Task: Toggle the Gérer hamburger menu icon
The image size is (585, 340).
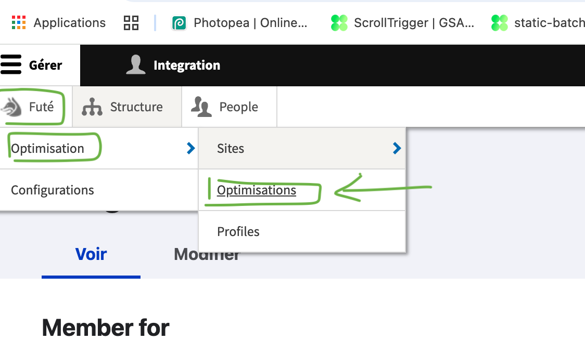Action: 11,65
